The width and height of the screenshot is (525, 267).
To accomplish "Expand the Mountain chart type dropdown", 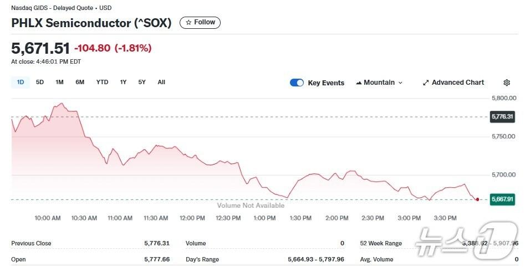I will [379, 83].
